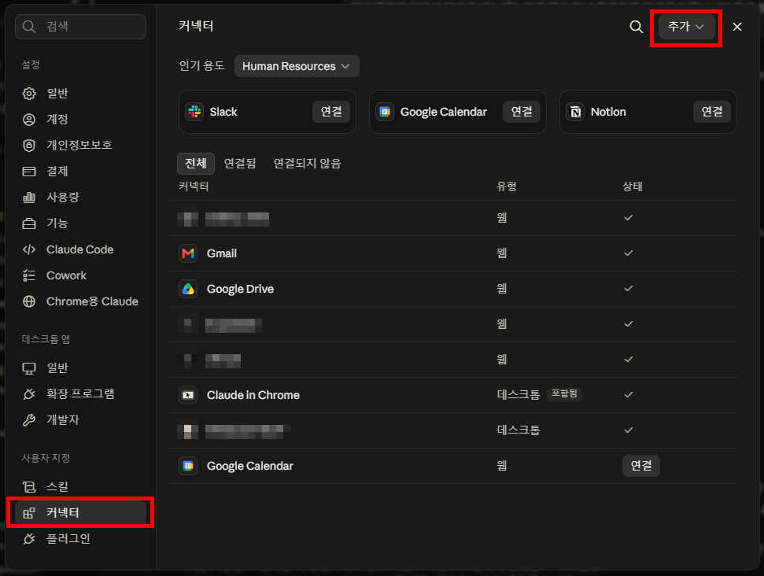The height and width of the screenshot is (576, 764).
Task: Open Cowork settings page
Action: pyautogui.click(x=80, y=275)
